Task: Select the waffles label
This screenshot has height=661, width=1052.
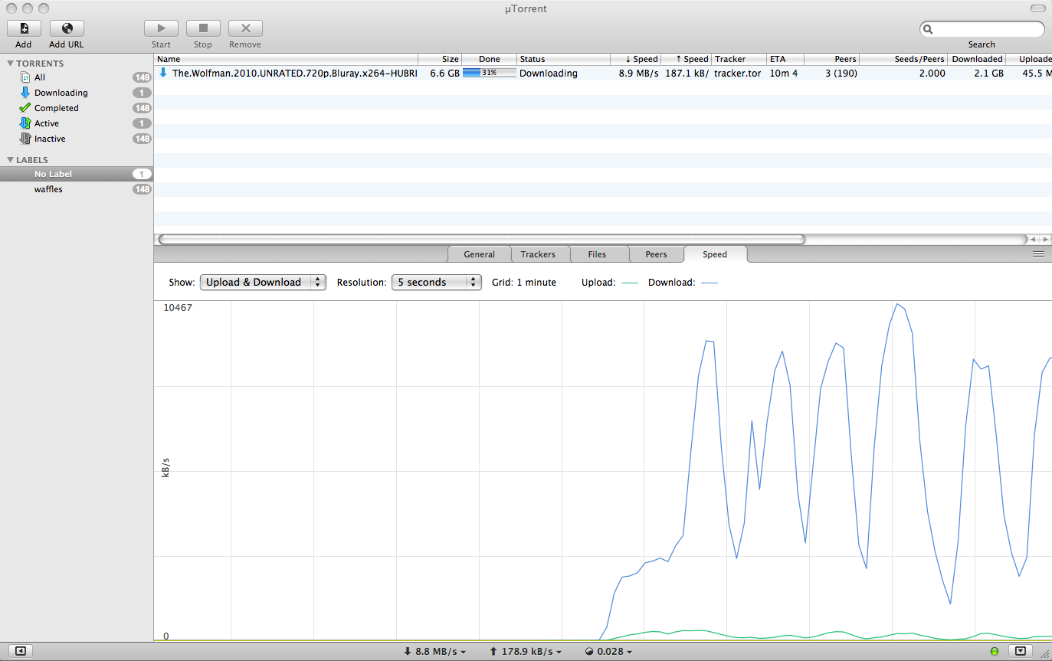Action: (48, 189)
